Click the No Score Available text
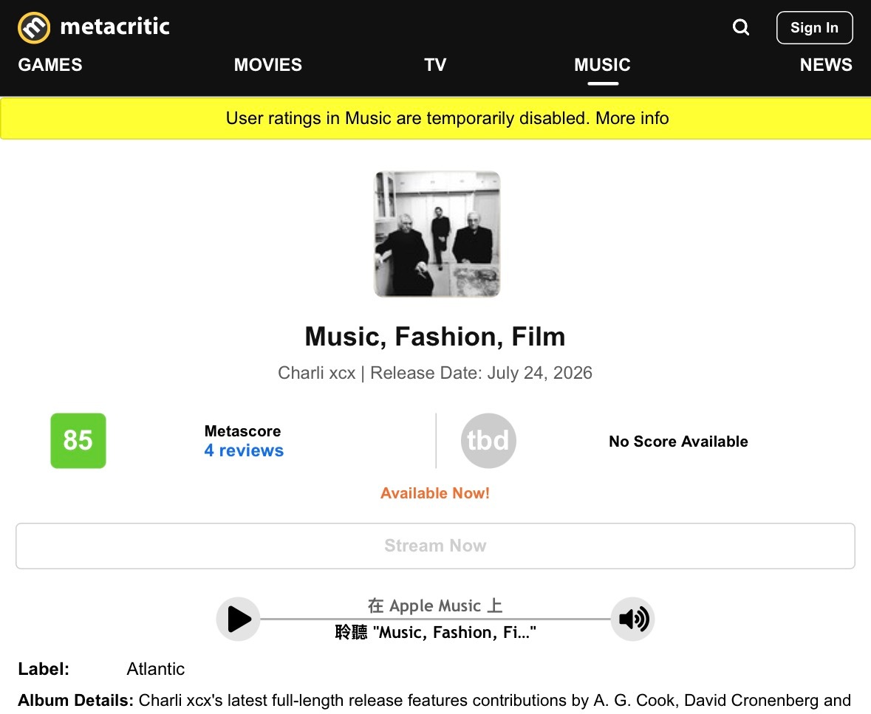The height and width of the screenshot is (714, 871). coord(678,442)
